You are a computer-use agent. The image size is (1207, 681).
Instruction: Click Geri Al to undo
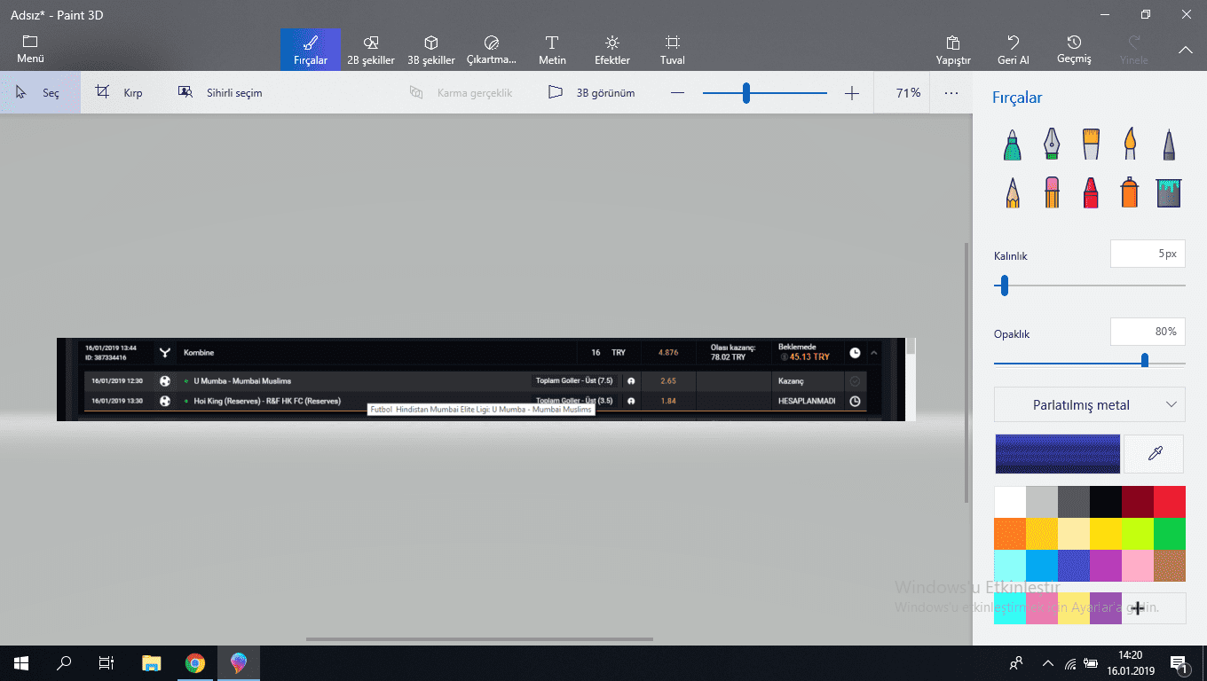pyautogui.click(x=1014, y=50)
